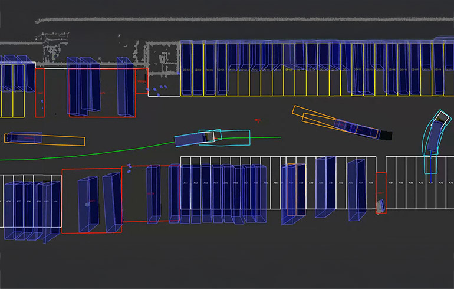The width and height of the screenshot is (454, 289).
Task: Click parking slot label A72
Action: 441,183
